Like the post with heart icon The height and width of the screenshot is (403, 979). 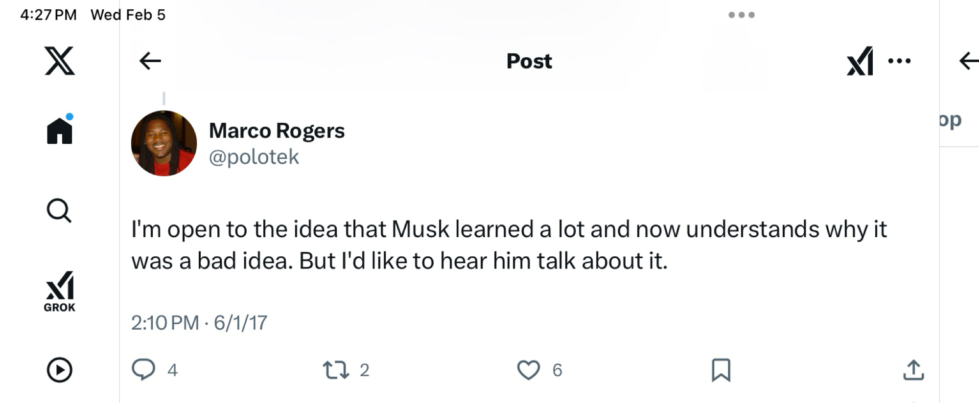coord(529,370)
